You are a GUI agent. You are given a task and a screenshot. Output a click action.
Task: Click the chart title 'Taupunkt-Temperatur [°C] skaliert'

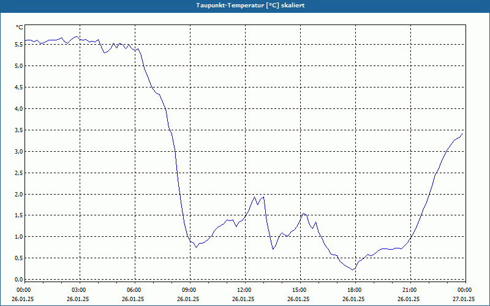[x=251, y=6]
